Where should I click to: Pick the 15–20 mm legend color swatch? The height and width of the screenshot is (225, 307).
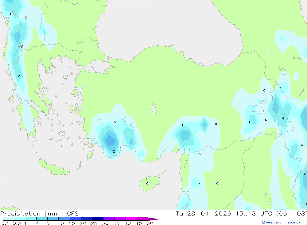pyautogui.click(x=76, y=219)
